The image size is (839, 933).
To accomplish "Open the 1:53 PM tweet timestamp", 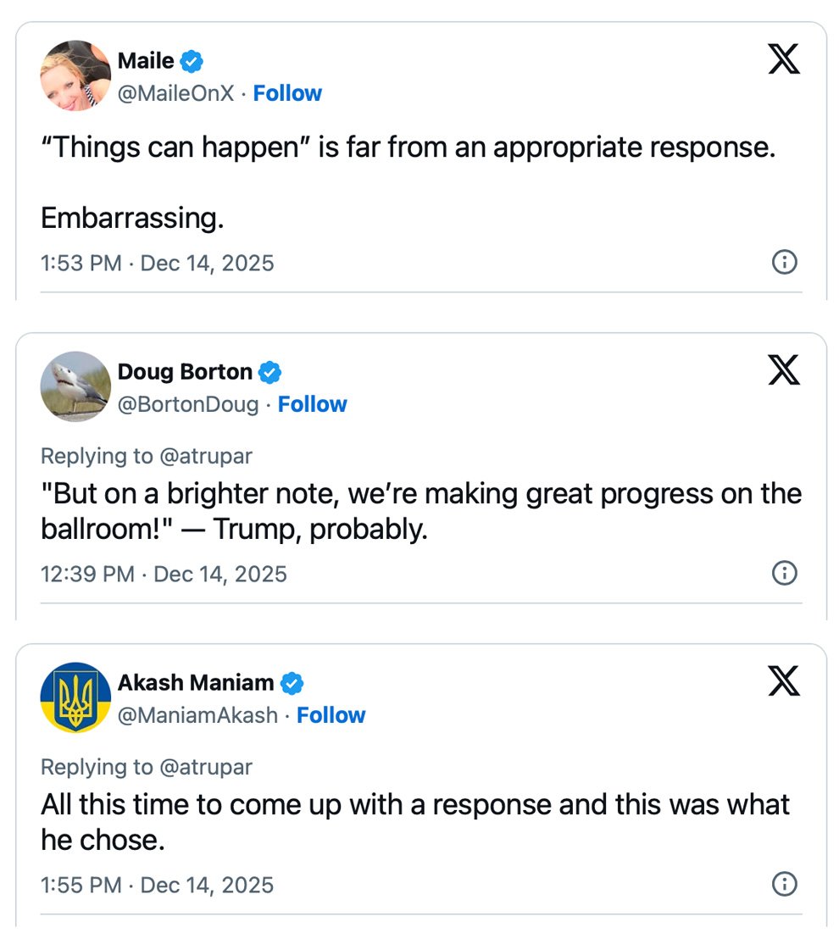I will tap(158, 263).
